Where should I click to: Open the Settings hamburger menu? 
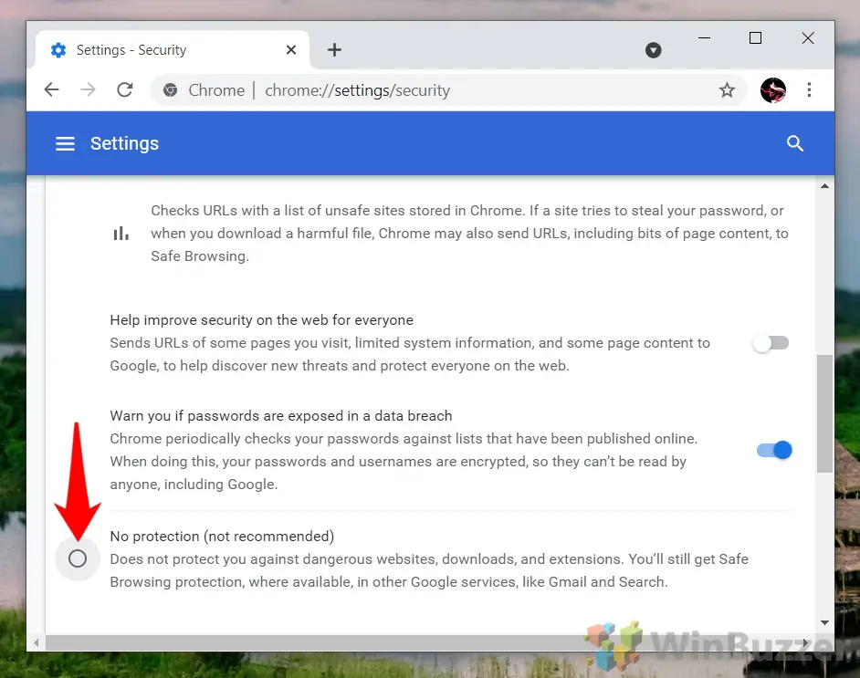tap(65, 143)
